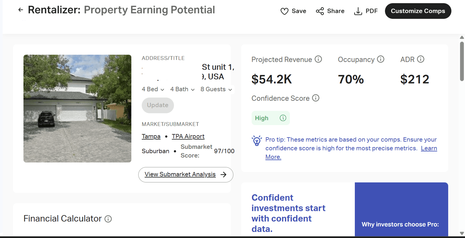Show info for Projected Revenue
This screenshot has height=238, width=465.
(x=318, y=59)
